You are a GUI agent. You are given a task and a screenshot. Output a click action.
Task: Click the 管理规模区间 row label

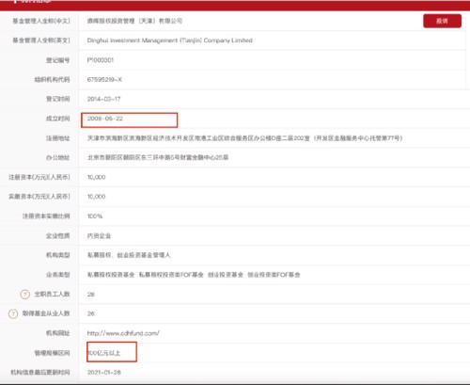(x=52, y=353)
